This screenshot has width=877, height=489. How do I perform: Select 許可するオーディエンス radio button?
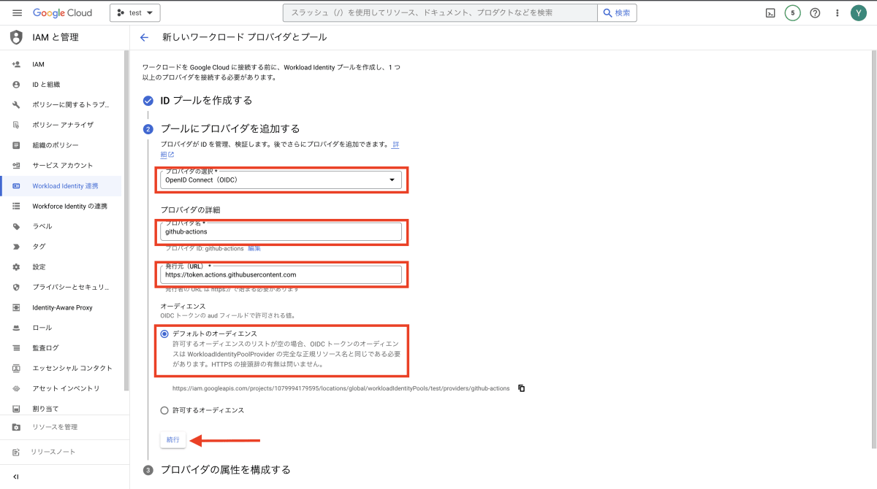tap(164, 410)
